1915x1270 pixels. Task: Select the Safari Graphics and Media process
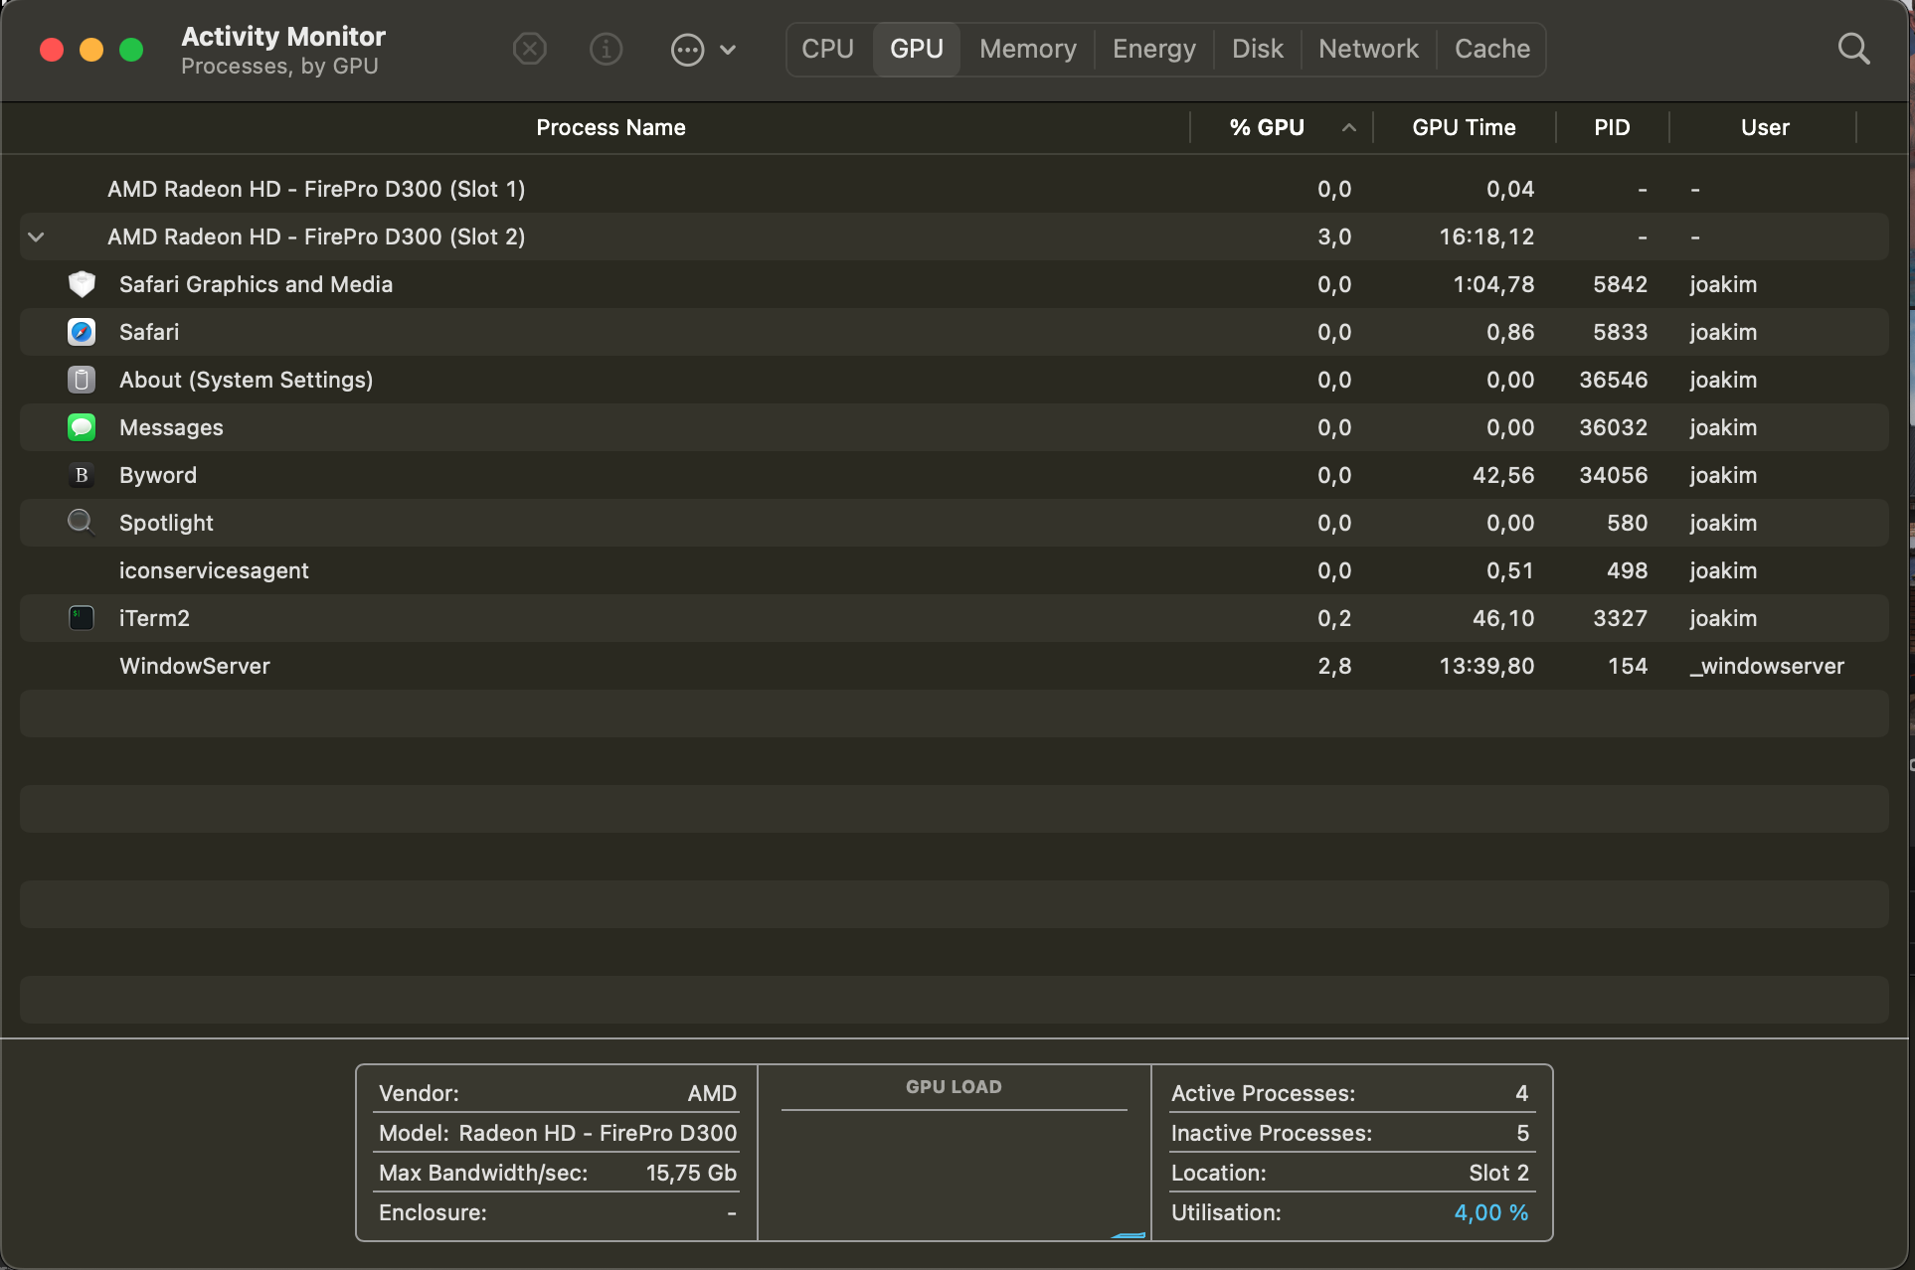(x=256, y=284)
